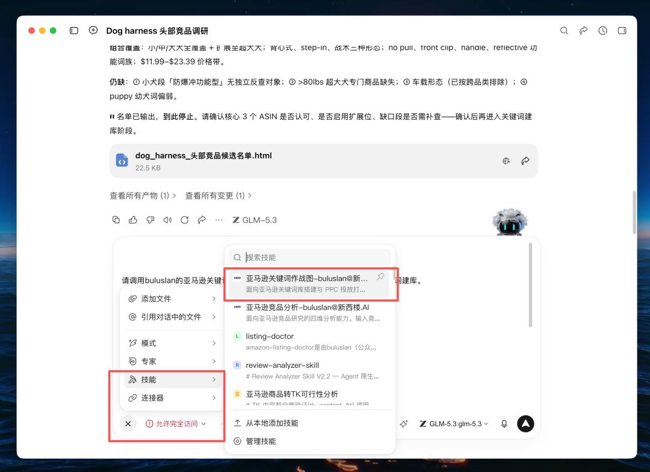Screen dimensions: 650x472
Task: Send the message with the arrow button
Action: click(525, 424)
